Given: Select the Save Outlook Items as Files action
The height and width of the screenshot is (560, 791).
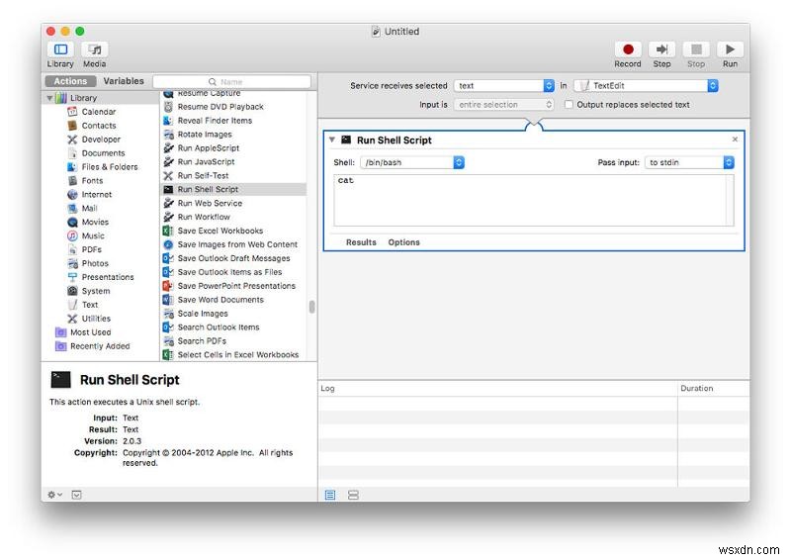Looking at the screenshot, I should (x=229, y=272).
